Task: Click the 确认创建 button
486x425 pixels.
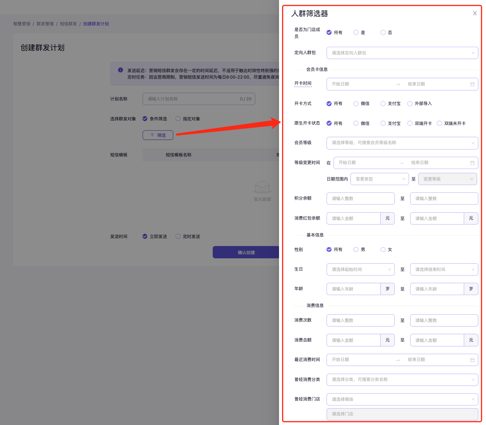Action: pos(246,253)
